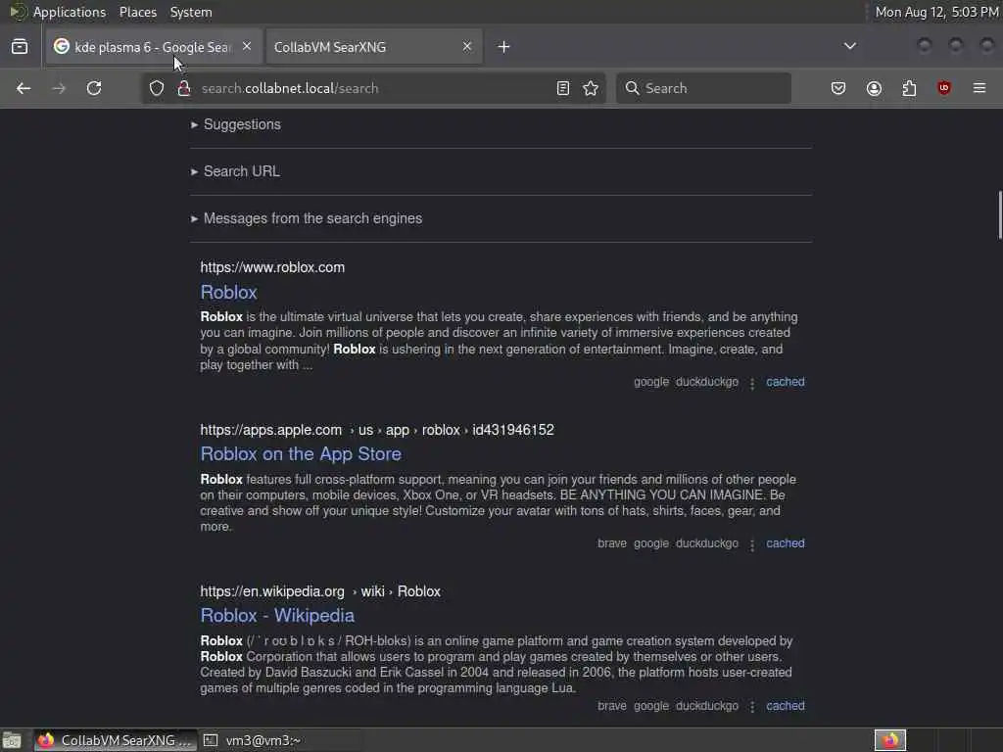Open the Firefox account icon
The width and height of the screenshot is (1003, 752).
pos(874,88)
